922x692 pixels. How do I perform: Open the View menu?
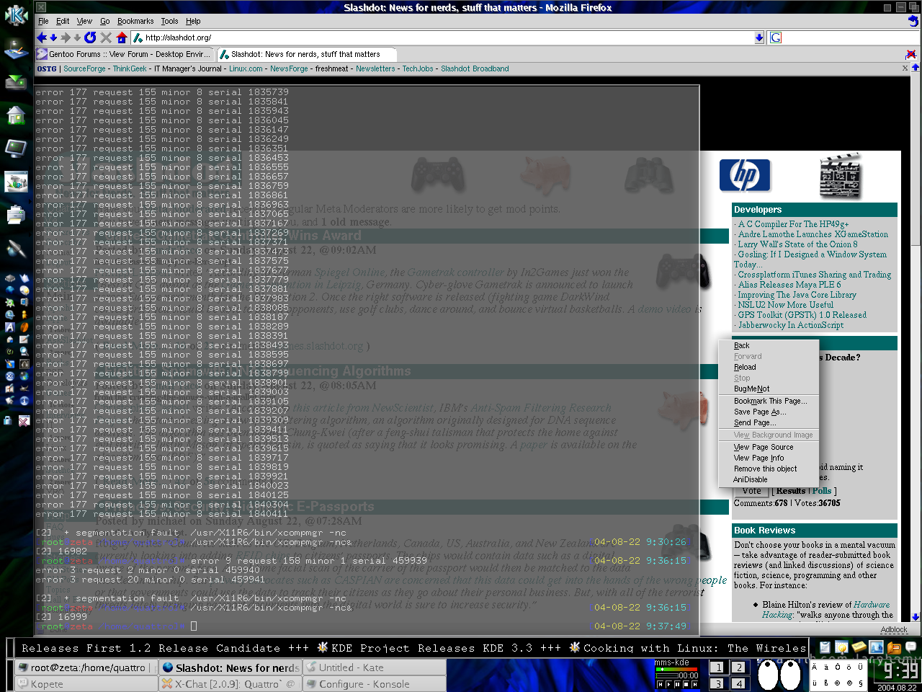[84, 21]
